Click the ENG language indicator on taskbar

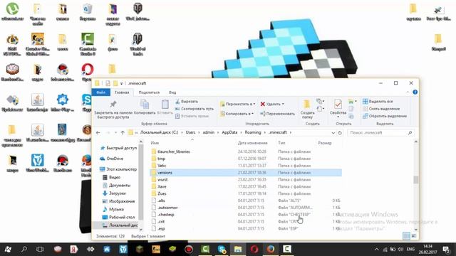[410, 249]
